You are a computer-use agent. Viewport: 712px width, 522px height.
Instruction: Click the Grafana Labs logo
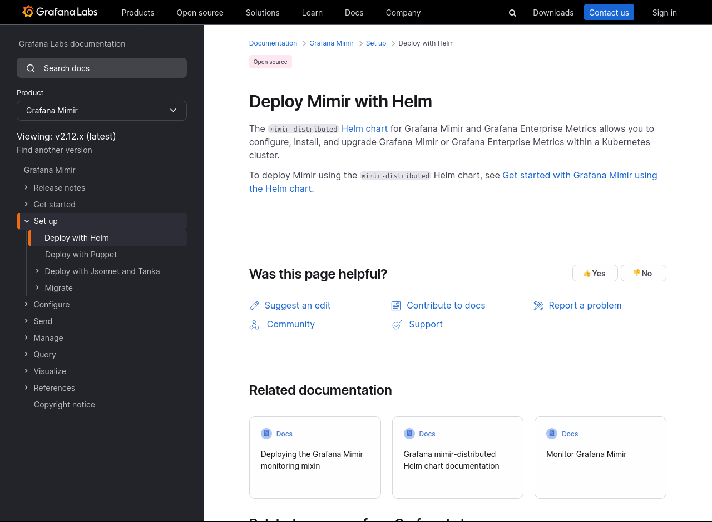[x=60, y=12]
